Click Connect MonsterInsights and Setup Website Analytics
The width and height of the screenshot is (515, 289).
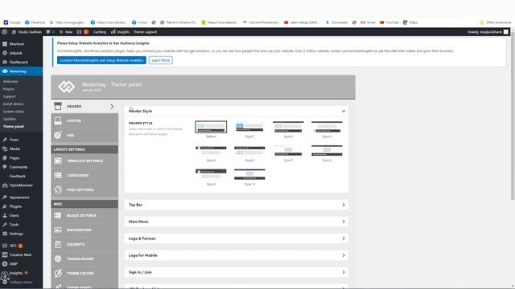coord(101,60)
